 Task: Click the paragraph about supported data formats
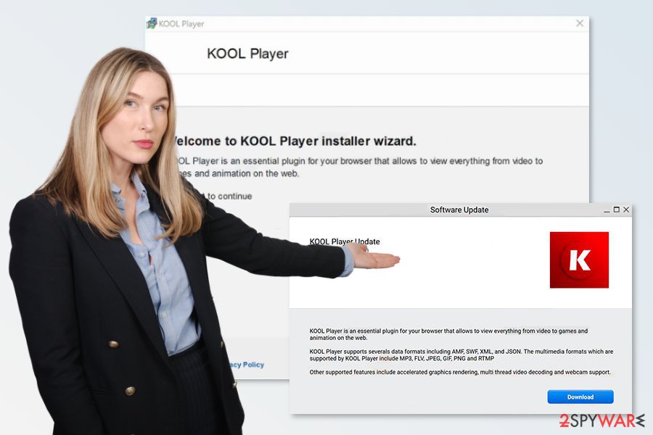pyautogui.click(x=461, y=355)
